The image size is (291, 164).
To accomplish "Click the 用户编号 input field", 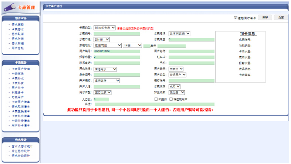I will 117,51.
